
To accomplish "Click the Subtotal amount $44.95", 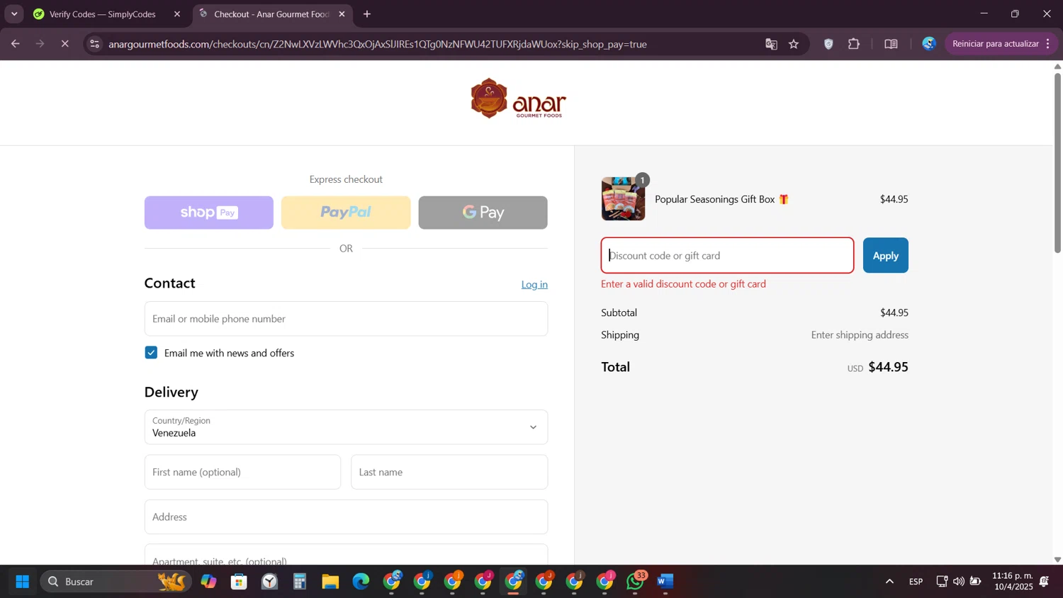I will (894, 312).
